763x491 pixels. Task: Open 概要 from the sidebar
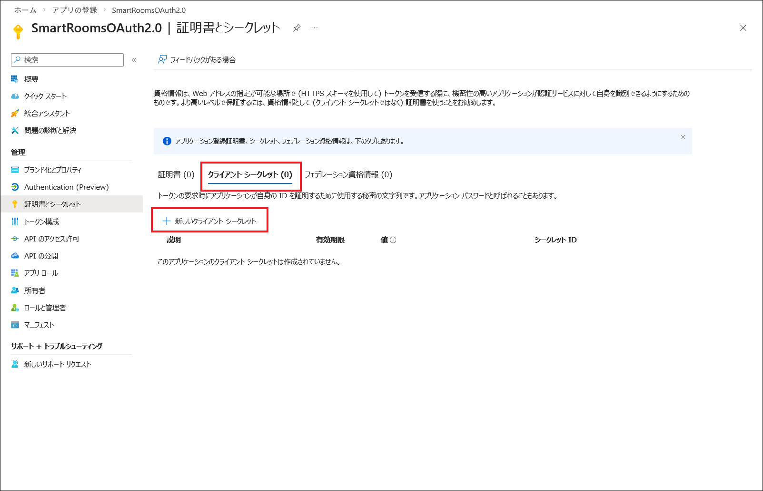31,79
